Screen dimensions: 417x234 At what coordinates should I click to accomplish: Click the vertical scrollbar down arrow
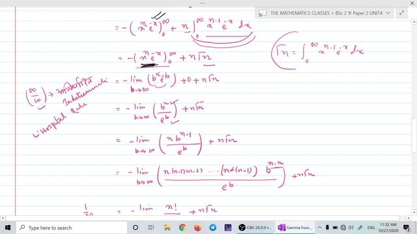coord(414,213)
